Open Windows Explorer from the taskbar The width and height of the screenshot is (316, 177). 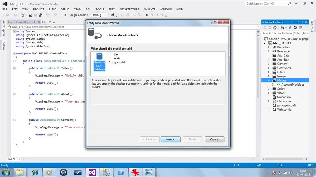(x=20, y=173)
